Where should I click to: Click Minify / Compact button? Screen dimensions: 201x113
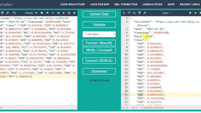(99, 50)
